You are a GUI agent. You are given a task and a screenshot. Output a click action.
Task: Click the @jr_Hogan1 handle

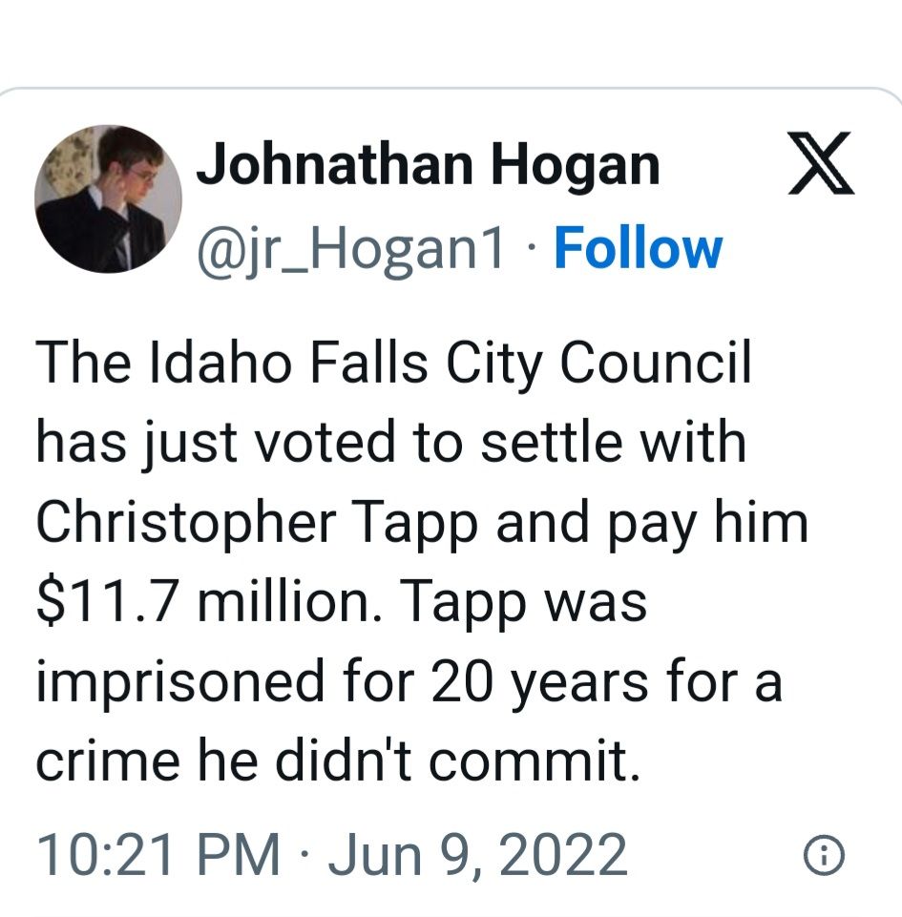pyautogui.click(x=350, y=249)
